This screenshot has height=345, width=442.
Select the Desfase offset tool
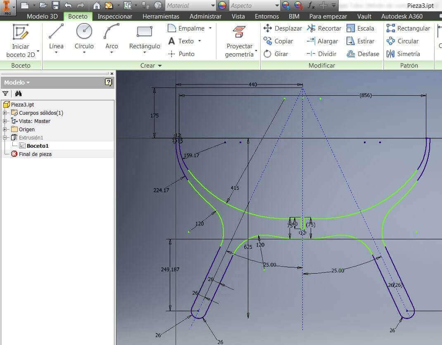click(363, 54)
